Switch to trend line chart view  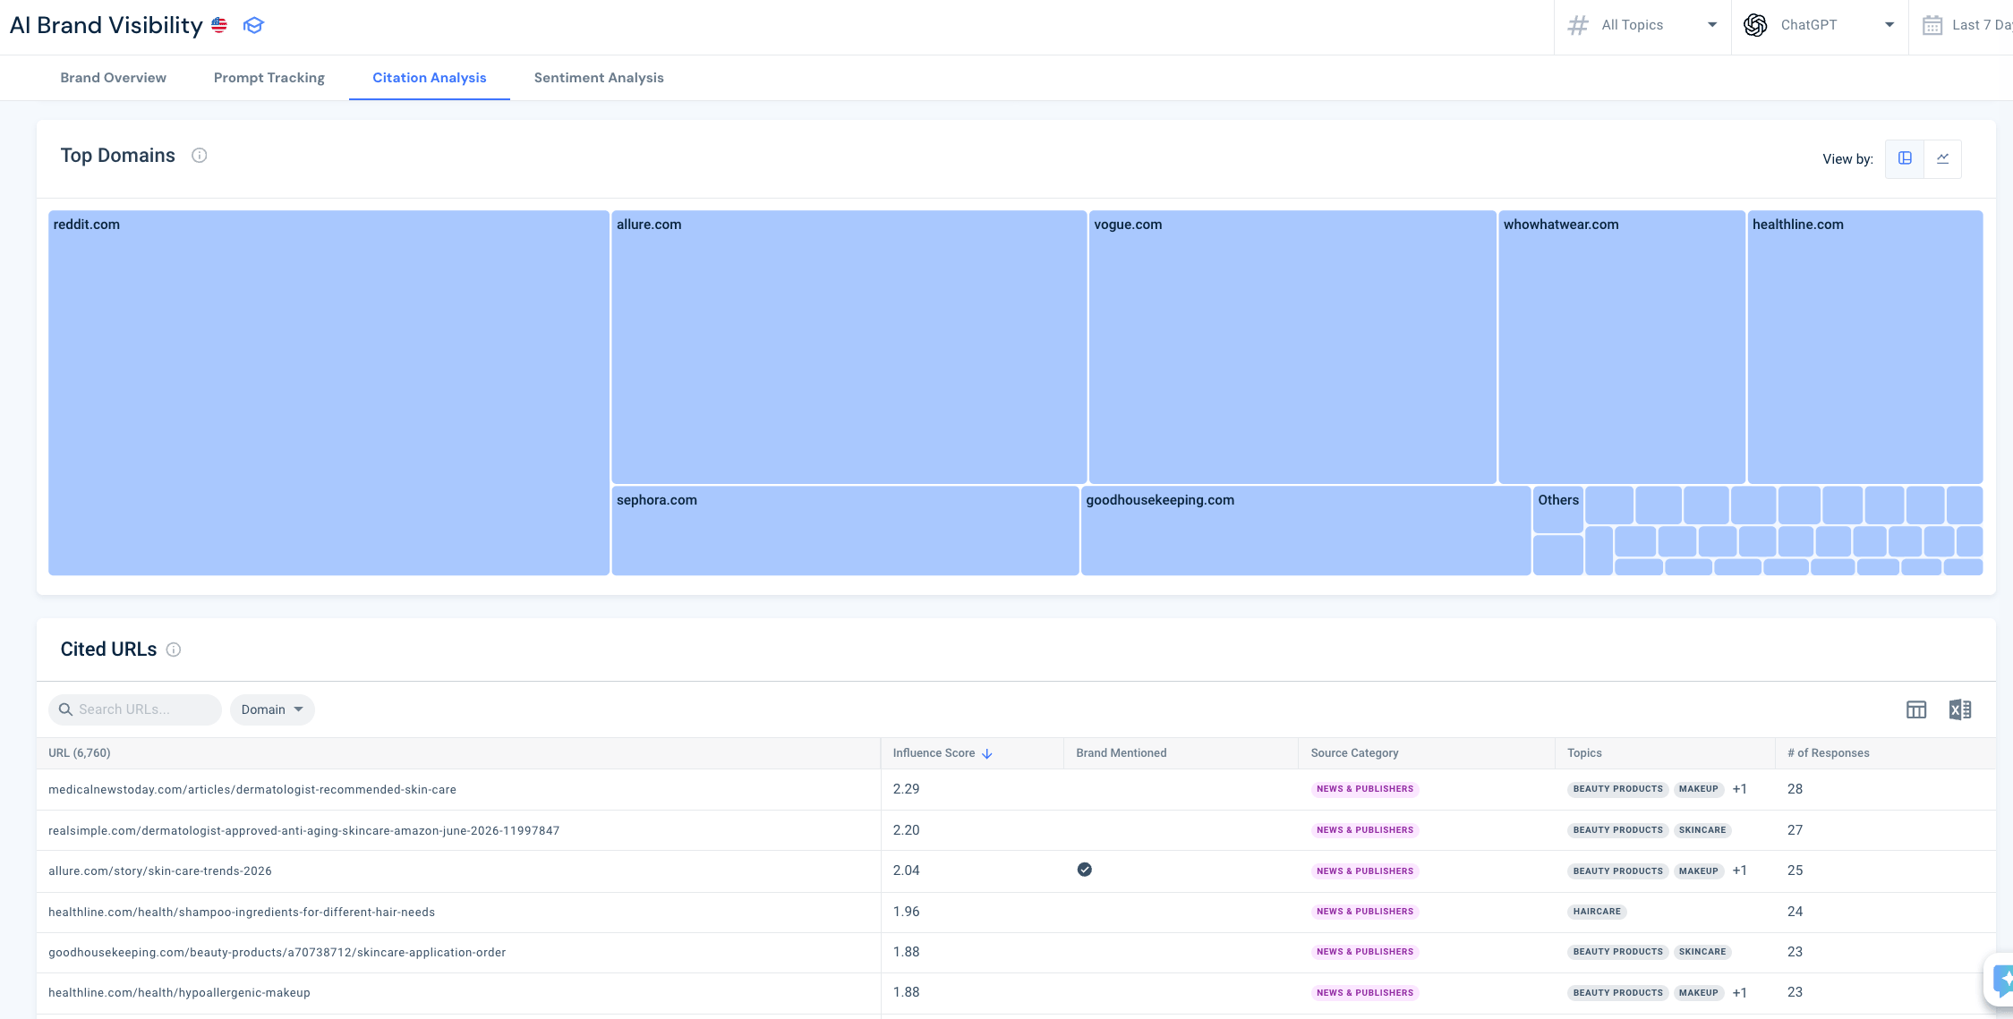click(1942, 158)
